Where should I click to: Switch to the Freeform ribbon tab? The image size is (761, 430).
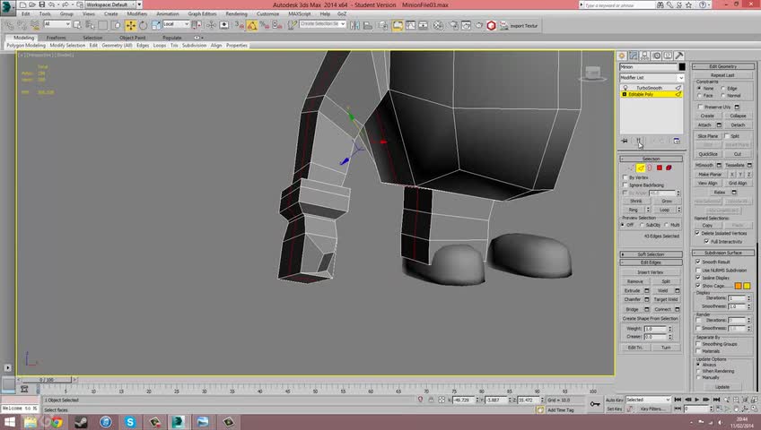[56, 38]
